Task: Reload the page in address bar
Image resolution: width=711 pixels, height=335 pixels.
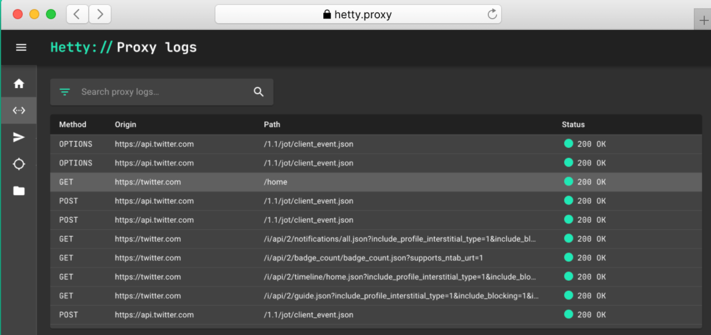Action: tap(492, 14)
